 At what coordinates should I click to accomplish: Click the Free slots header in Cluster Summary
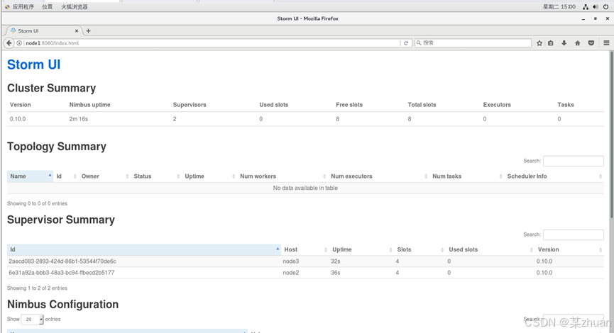click(x=349, y=105)
